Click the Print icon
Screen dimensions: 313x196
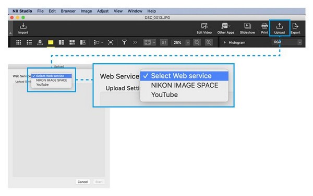coord(264,28)
